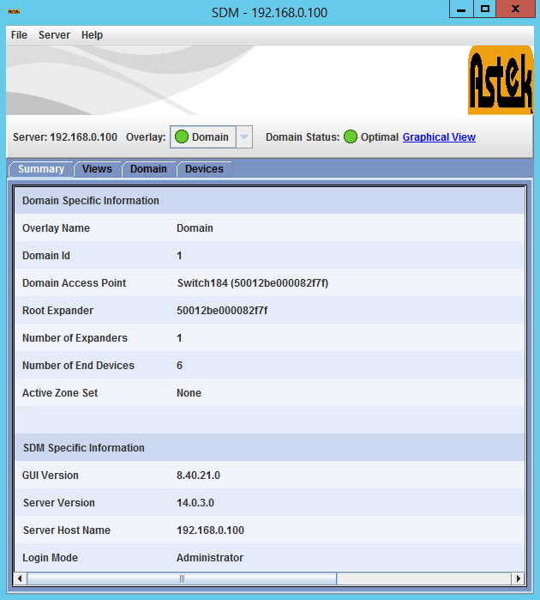Open the Server menu

coord(54,35)
